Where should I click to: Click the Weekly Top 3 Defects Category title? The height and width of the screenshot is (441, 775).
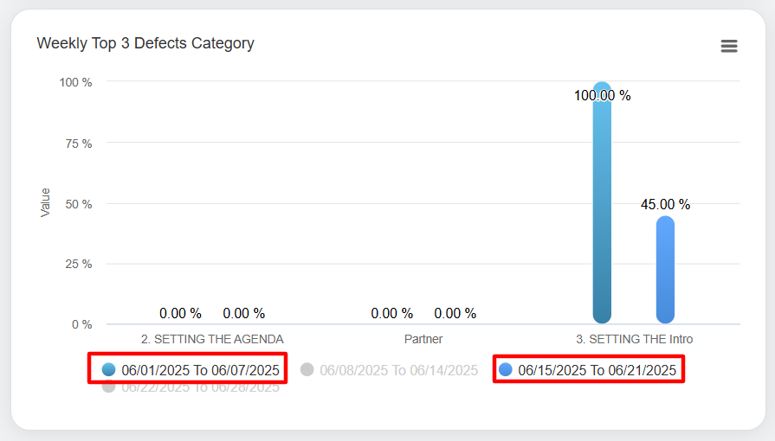[x=145, y=43]
